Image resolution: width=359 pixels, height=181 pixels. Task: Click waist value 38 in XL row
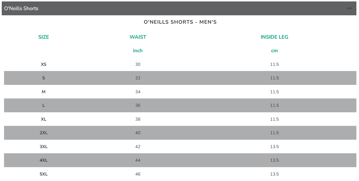(138, 119)
